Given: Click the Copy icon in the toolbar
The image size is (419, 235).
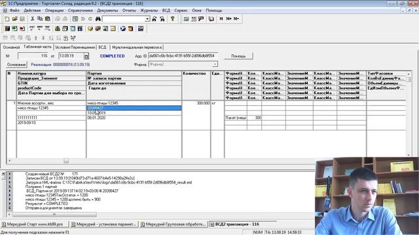Looking at the screenshot, I should (x=40, y=19).
